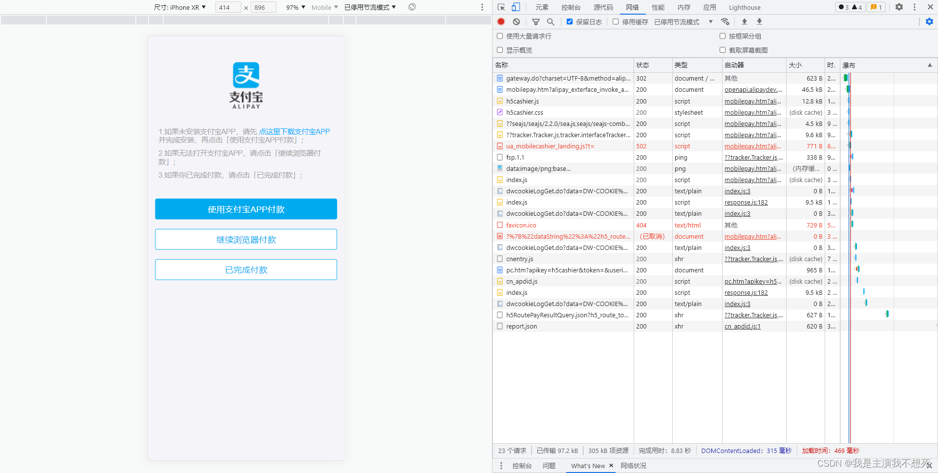Enable the capture screenshots checkbox
Image resolution: width=938 pixels, height=473 pixels.
tap(723, 50)
